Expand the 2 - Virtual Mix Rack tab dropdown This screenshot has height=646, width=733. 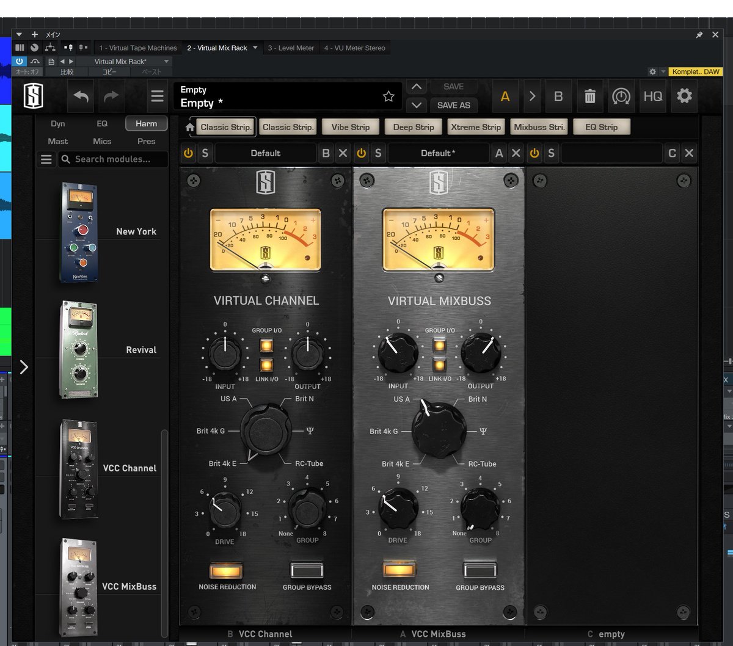click(255, 47)
